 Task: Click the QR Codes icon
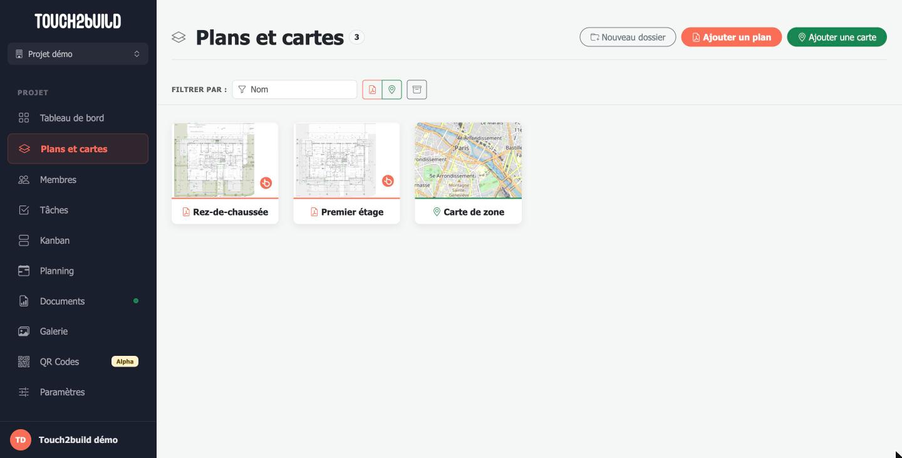tap(24, 362)
